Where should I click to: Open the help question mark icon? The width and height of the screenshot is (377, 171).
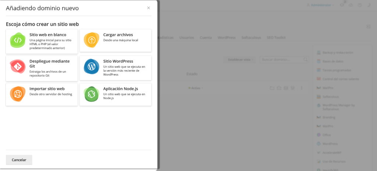[360, 5]
